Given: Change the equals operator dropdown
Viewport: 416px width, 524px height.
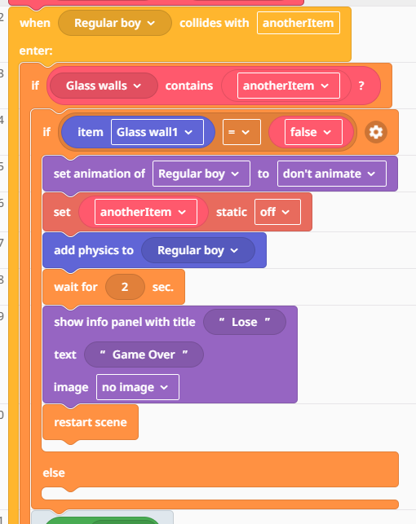Looking at the screenshot, I should point(241,132).
